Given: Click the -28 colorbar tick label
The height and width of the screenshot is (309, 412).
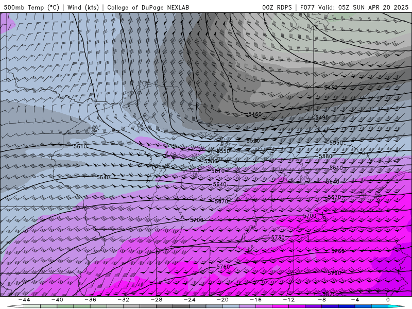Looking at the screenshot, I should (157, 300).
